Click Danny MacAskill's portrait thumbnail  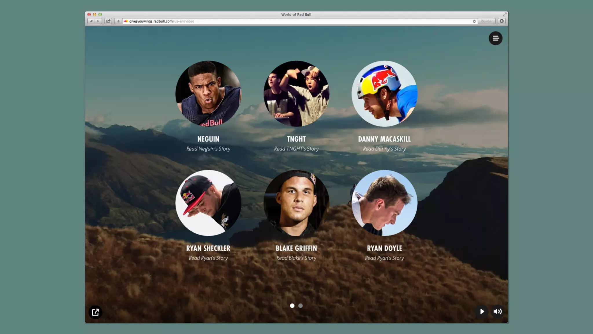(384, 94)
